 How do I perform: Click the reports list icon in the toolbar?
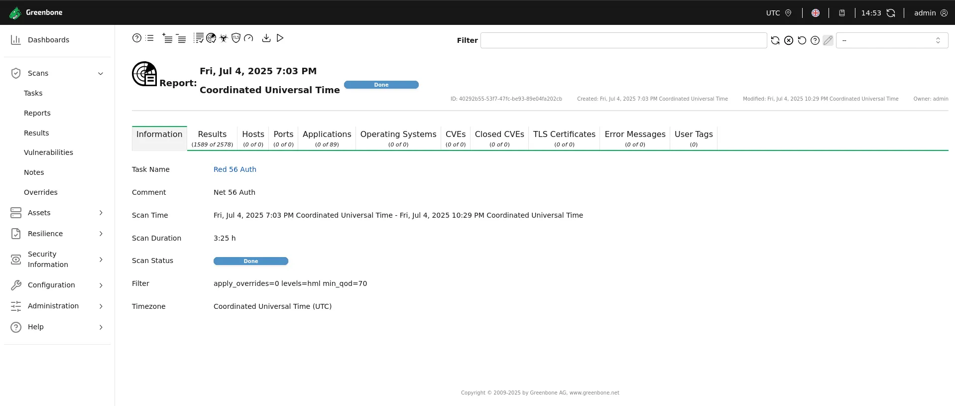149,38
